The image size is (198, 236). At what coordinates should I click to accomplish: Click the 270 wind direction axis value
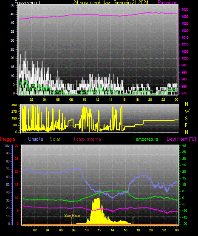pos(14,112)
